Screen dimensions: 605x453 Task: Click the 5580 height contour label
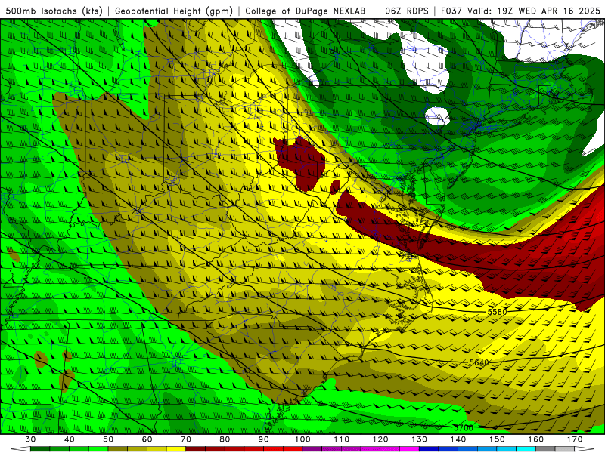coord(498,312)
